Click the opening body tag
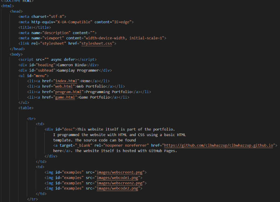The width and height of the screenshot is (280, 202). [16, 54]
